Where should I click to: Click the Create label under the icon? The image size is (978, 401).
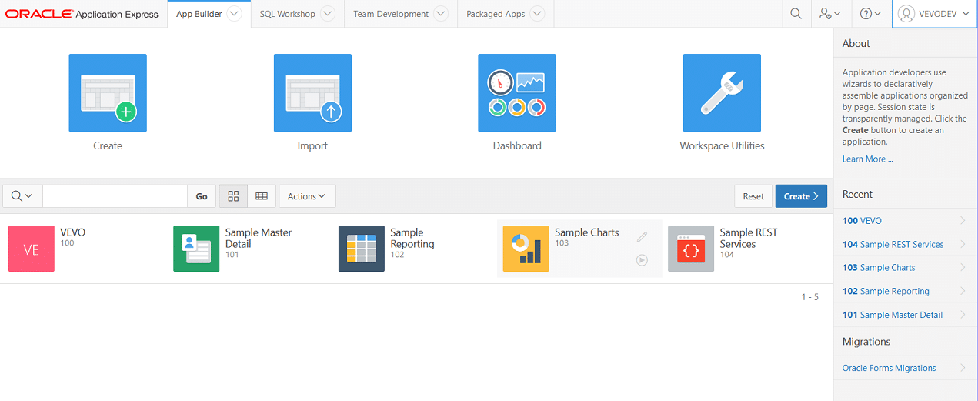108,145
